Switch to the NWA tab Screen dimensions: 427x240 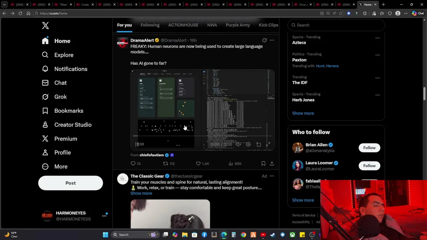click(x=212, y=25)
